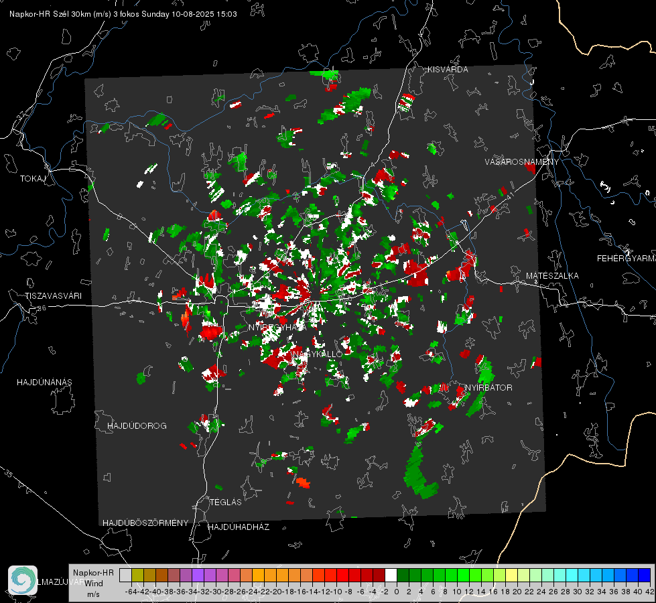Click the TÉGLÁS town label
Viewport: 656px width, 603px height.
(226, 502)
